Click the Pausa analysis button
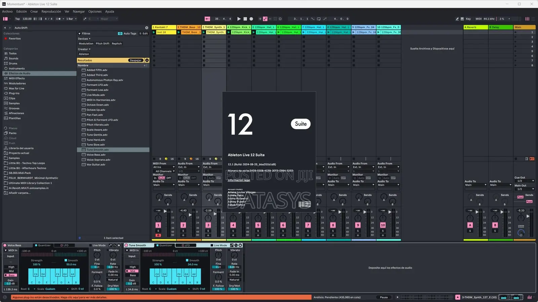538x302 pixels. pos(384,297)
